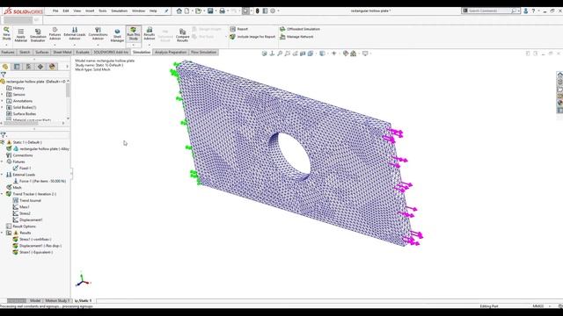Click Include Image for Report
Viewport: 563px width, 316px height.
pos(252,37)
